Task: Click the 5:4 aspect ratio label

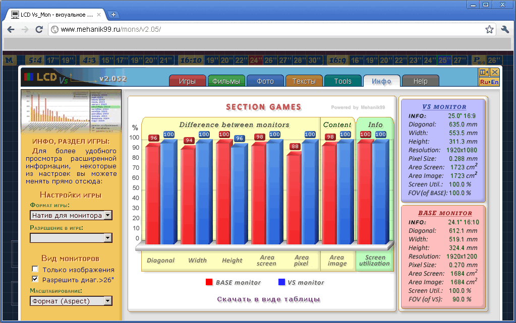Action: [x=35, y=60]
